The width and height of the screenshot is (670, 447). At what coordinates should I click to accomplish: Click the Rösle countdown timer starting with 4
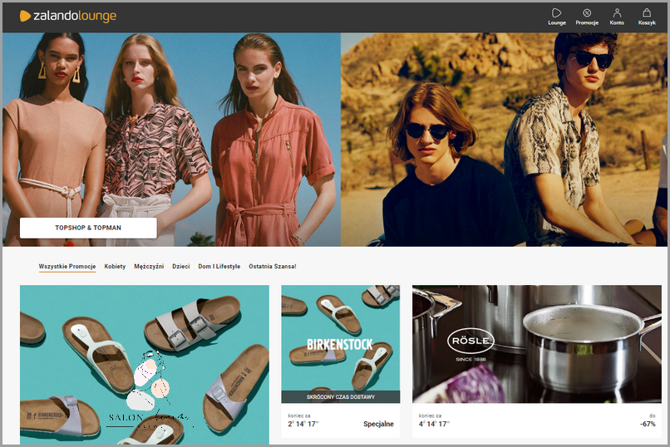click(x=434, y=424)
